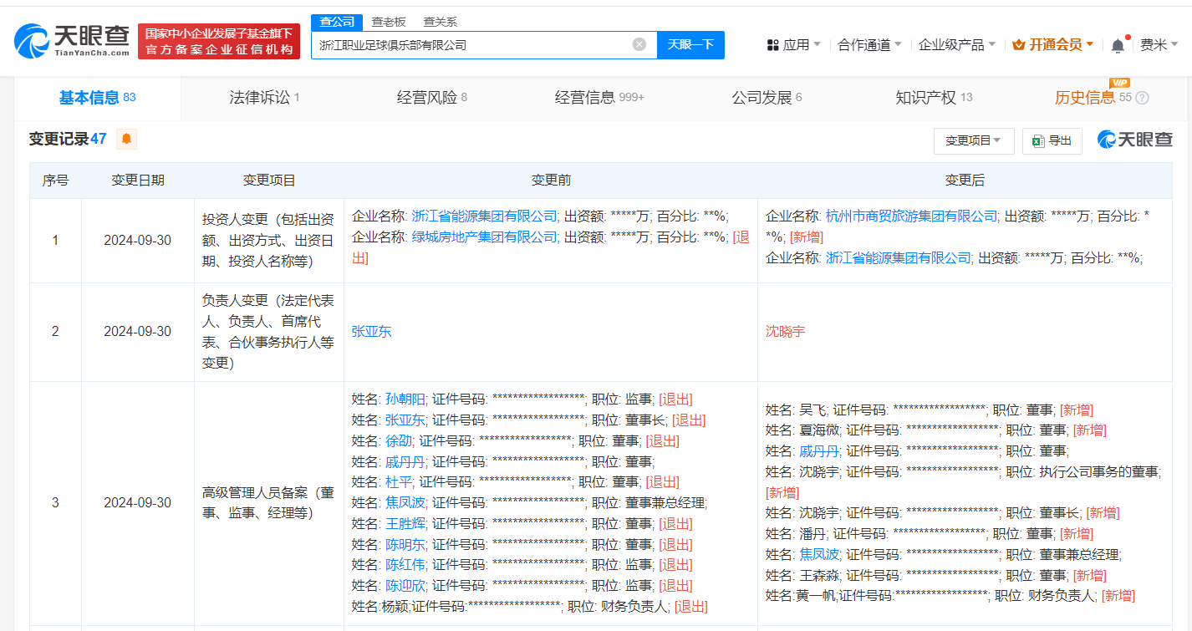Click inside the company search input field

click(468, 44)
